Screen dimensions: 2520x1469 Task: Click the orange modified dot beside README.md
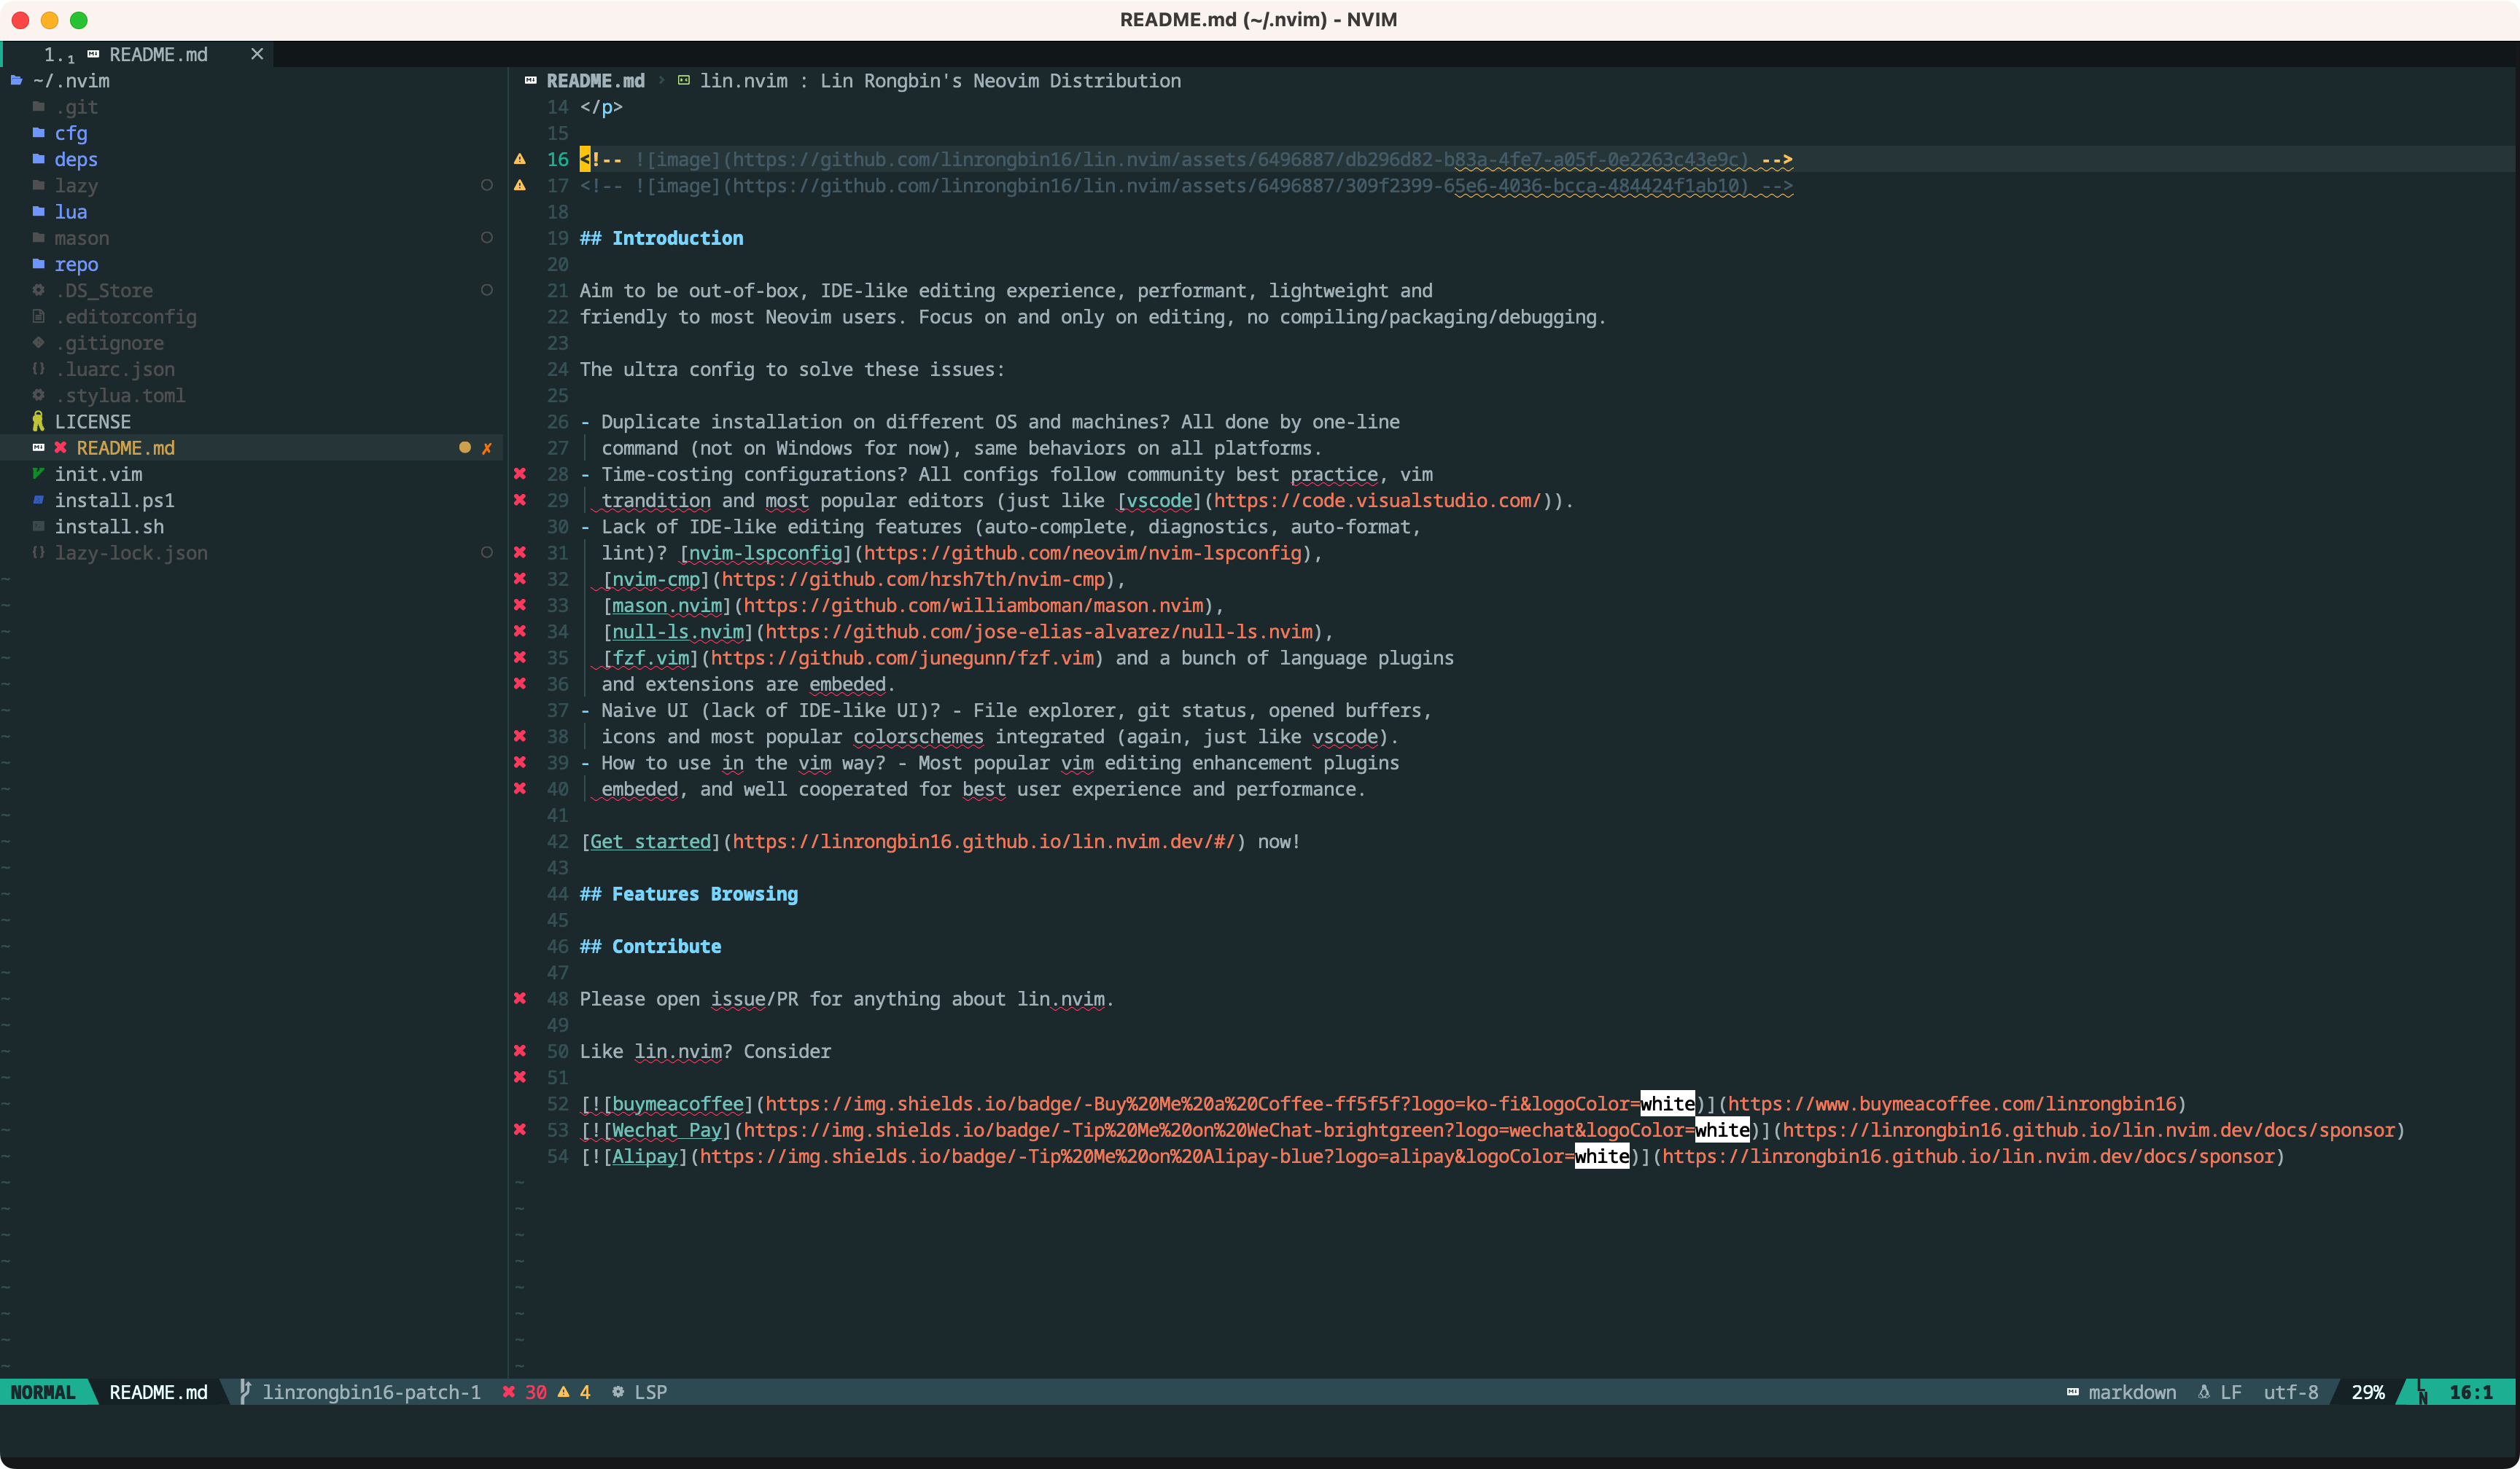[x=464, y=447]
